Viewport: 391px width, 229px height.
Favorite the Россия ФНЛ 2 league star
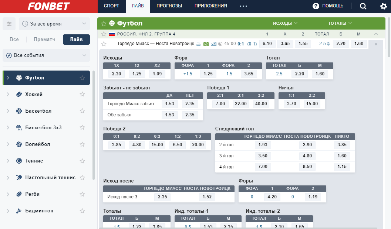[104, 34]
